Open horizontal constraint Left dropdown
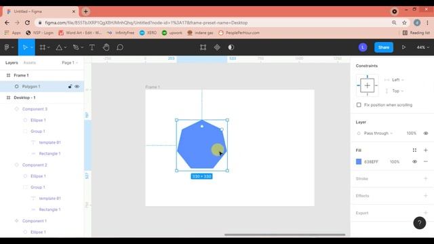The image size is (434, 244). (x=398, y=80)
